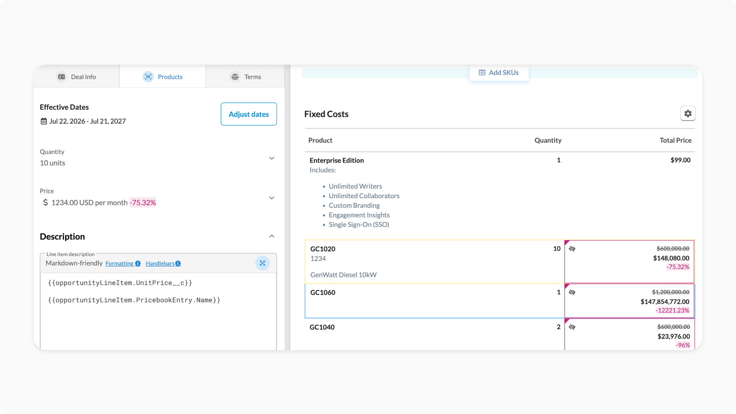Click the Adjust dates button
The width and height of the screenshot is (736, 414).
click(x=249, y=114)
